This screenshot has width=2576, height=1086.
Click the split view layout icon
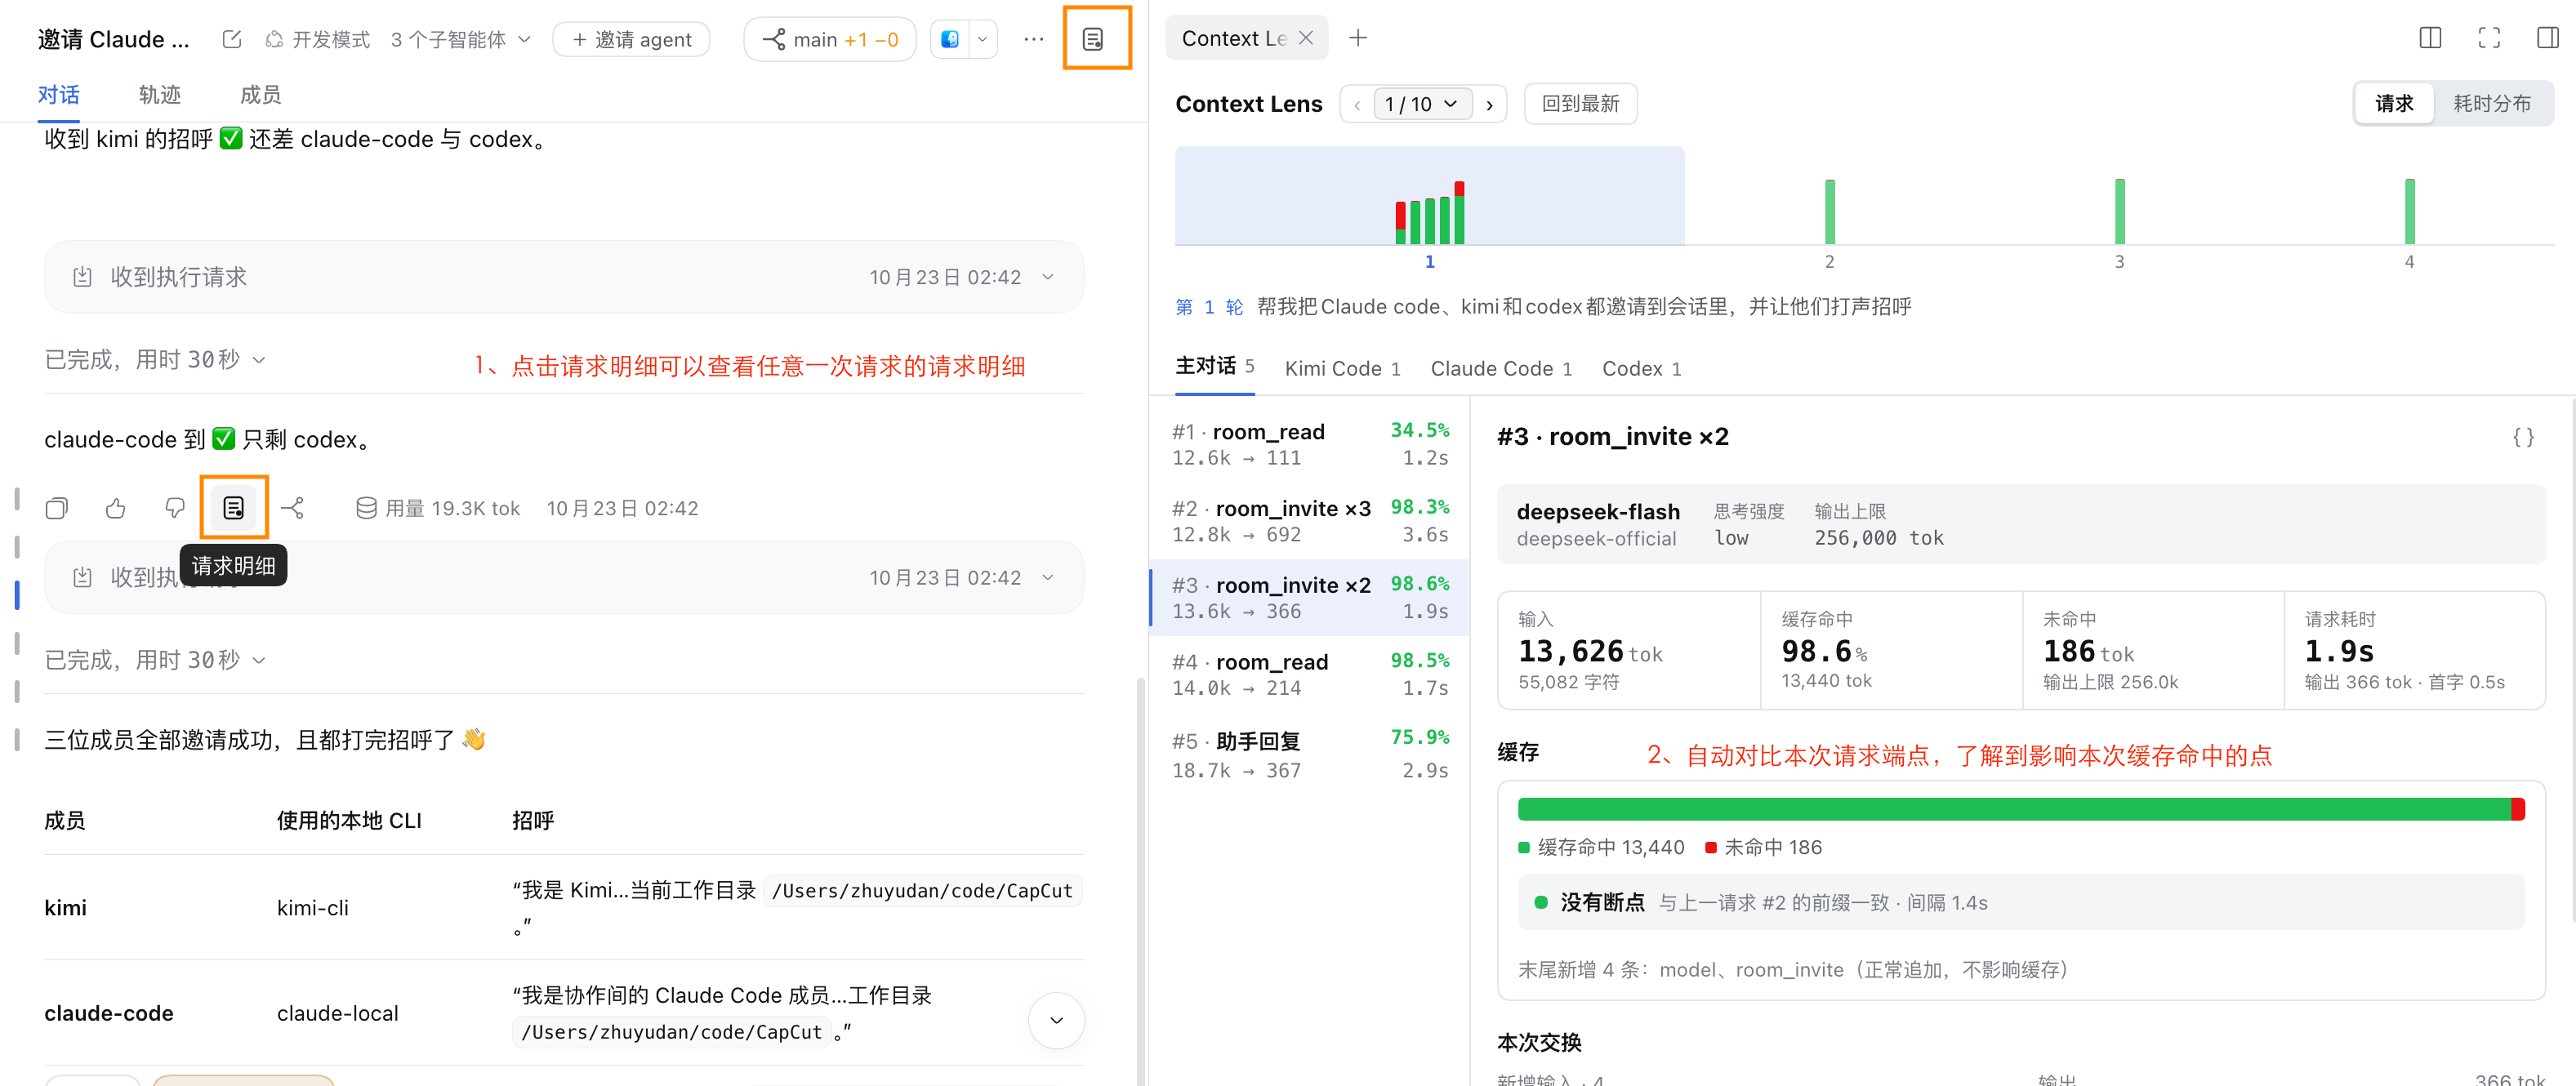tap(2430, 38)
